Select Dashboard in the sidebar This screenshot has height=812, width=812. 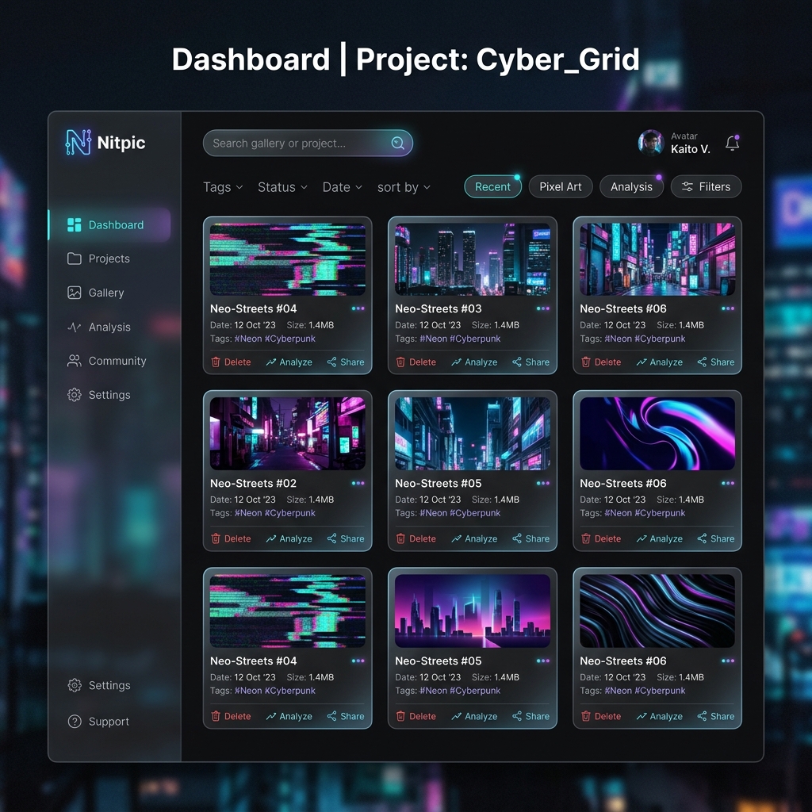point(109,224)
